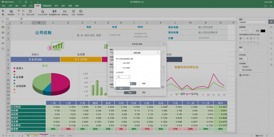The image size is (274, 137).
Task: Switch to the 计划 sheet tab
Action: pos(28,136)
